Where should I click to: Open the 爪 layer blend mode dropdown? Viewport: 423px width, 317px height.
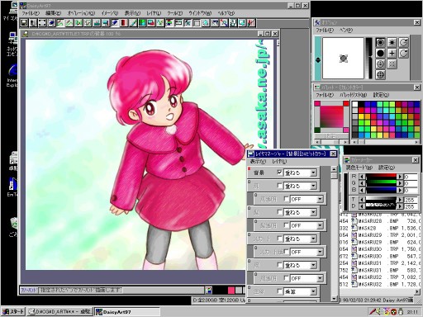click(x=313, y=186)
